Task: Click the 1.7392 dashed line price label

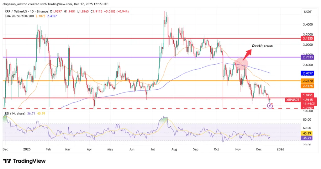Action: (x=307, y=108)
